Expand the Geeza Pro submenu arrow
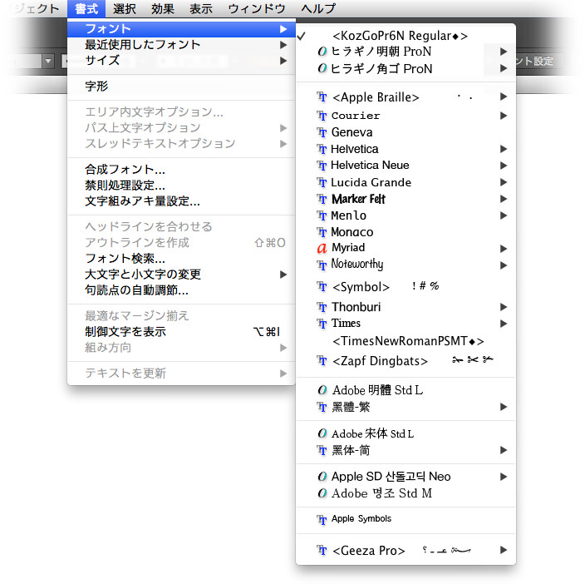 [504, 550]
